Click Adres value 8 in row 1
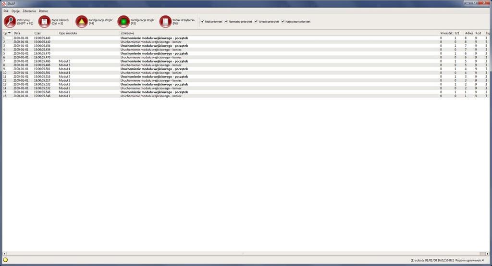This screenshot has width=492, height=266. [466, 38]
